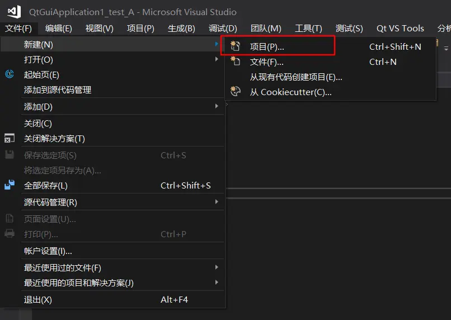Image resolution: width=451 pixels, height=320 pixels.
Task: Select 全部保存(L) menu entry
Action: coord(113,185)
